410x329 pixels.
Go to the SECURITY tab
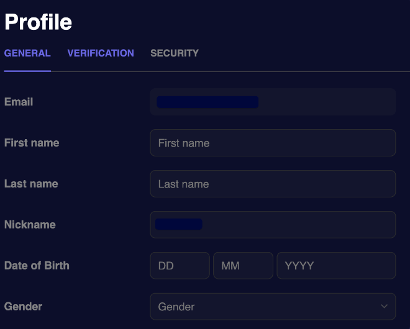[x=175, y=53]
